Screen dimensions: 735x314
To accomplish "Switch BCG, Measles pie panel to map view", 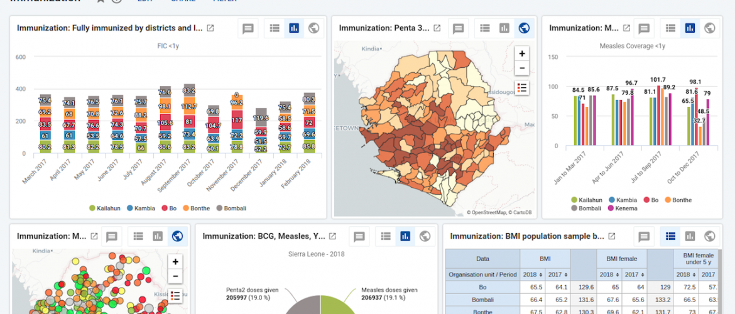I will tap(425, 236).
